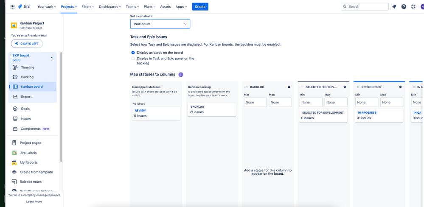Viewport: 424px width, 207px height.
Task: Click the My Reports icon
Action: [14, 162]
